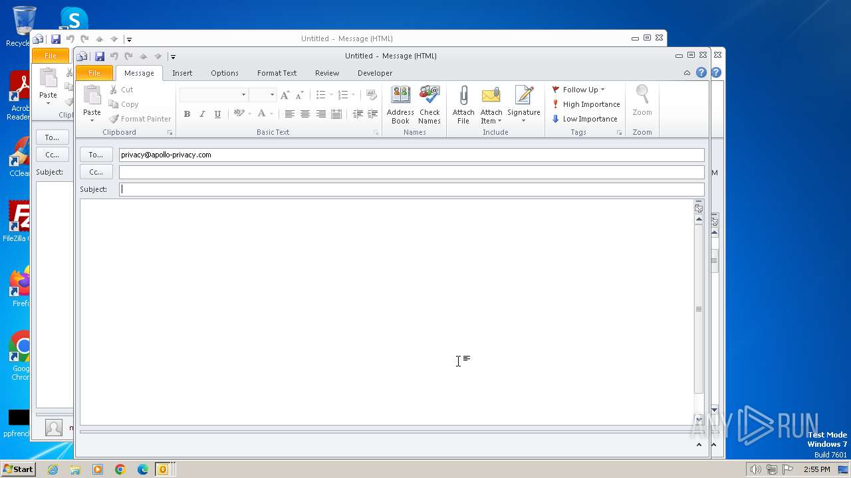Click the To field with privacy@apollo-privacy.com
Image resolution: width=851 pixels, height=478 pixels.
click(412, 155)
